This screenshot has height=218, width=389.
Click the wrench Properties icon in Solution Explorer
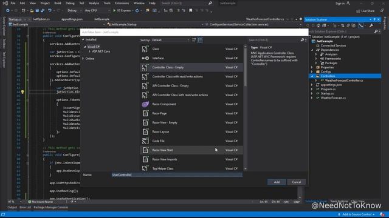click(x=371, y=25)
